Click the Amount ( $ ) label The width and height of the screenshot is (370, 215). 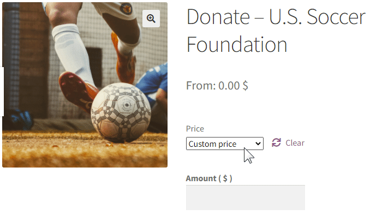click(x=209, y=178)
